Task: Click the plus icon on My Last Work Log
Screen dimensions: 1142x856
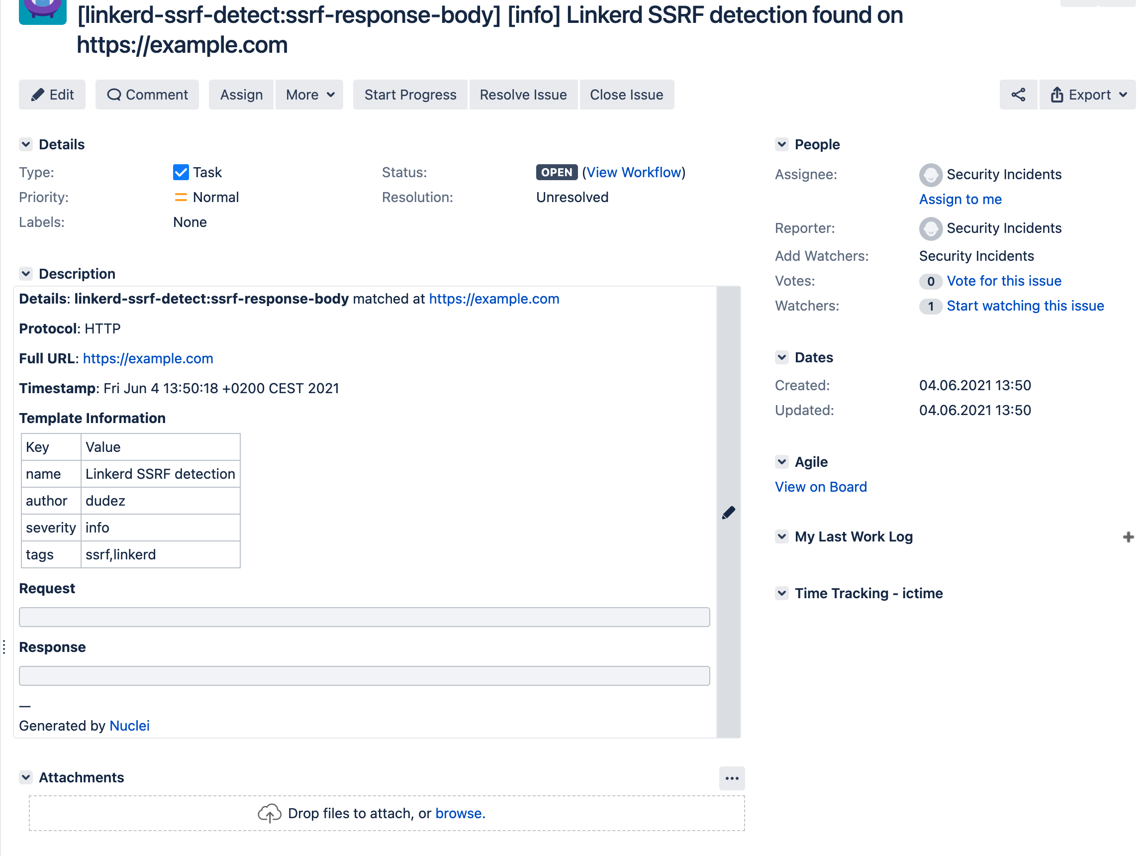Action: coord(1129,537)
